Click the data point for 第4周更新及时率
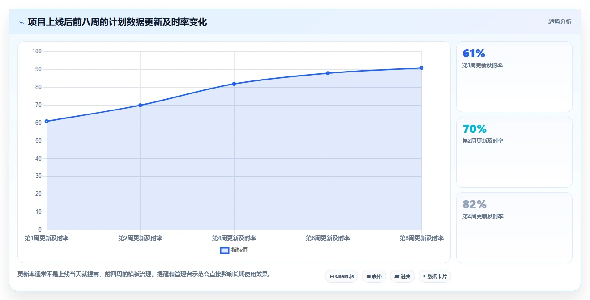The image size is (590, 300). 234,84
